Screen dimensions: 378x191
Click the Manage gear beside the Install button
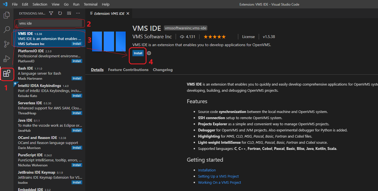[149, 53]
